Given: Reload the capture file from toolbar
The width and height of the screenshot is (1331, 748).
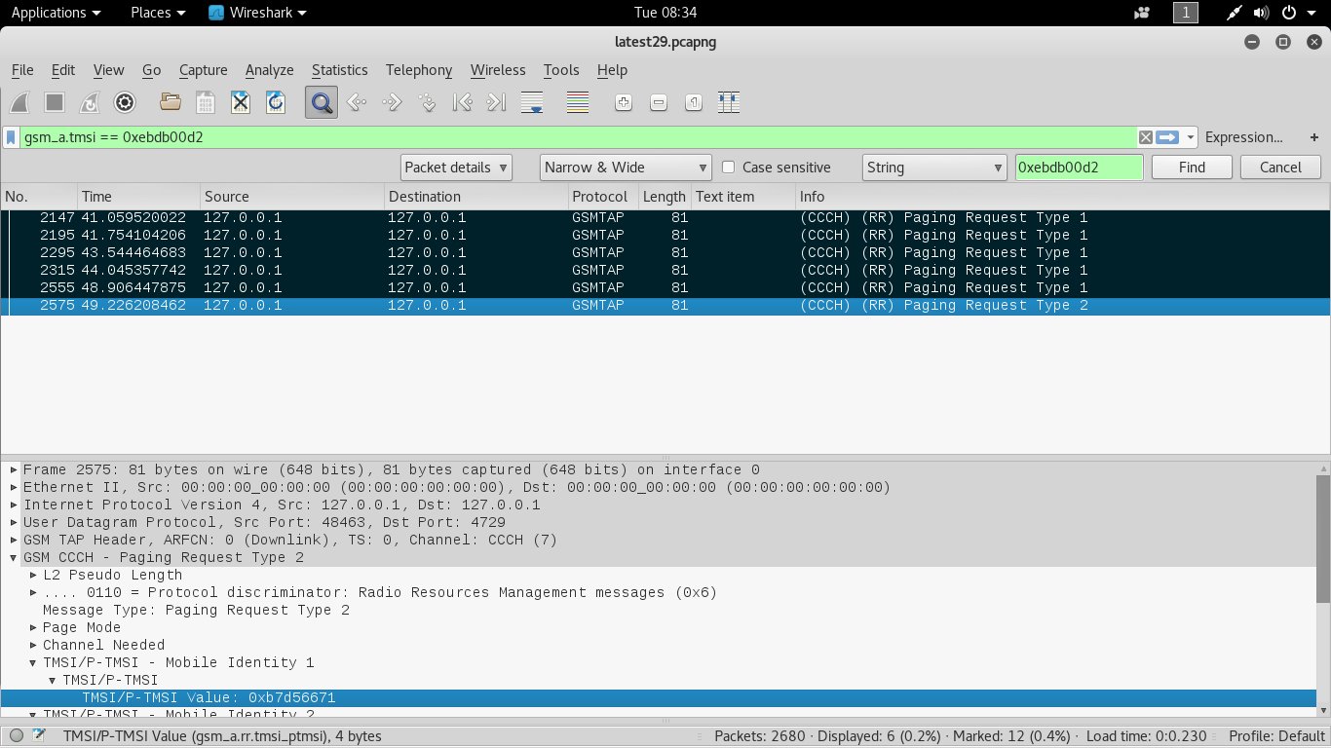Looking at the screenshot, I should tap(276, 102).
